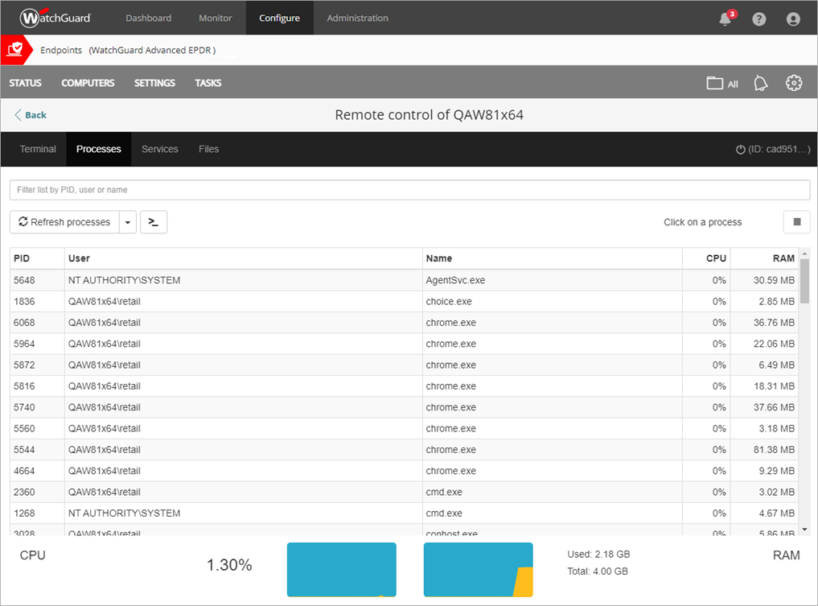Open the user account icon

pyautogui.click(x=793, y=18)
